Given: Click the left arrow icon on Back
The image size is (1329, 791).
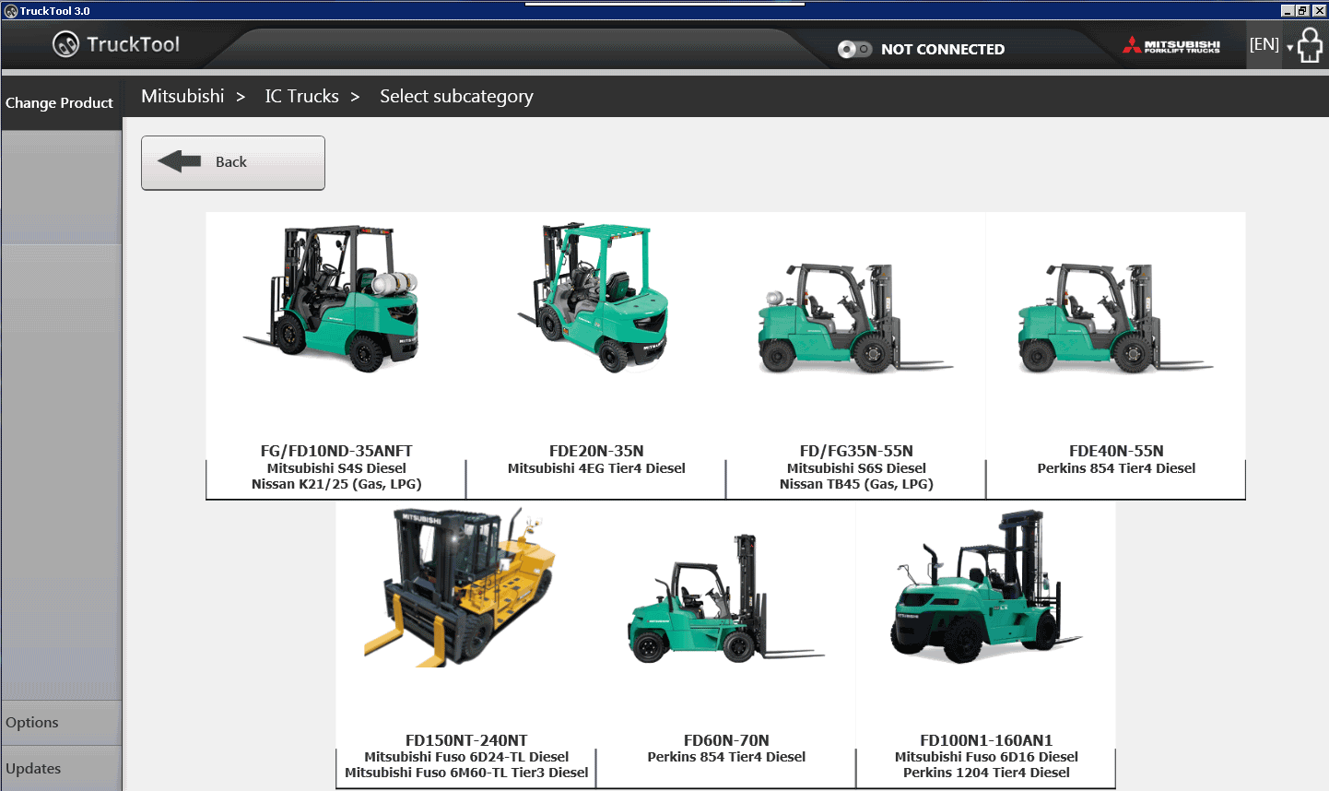Looking at the screenshot, I should tap(180, 161).
